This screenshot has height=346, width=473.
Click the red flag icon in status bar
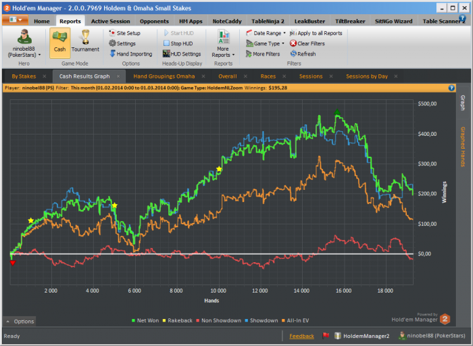point(326,335)
